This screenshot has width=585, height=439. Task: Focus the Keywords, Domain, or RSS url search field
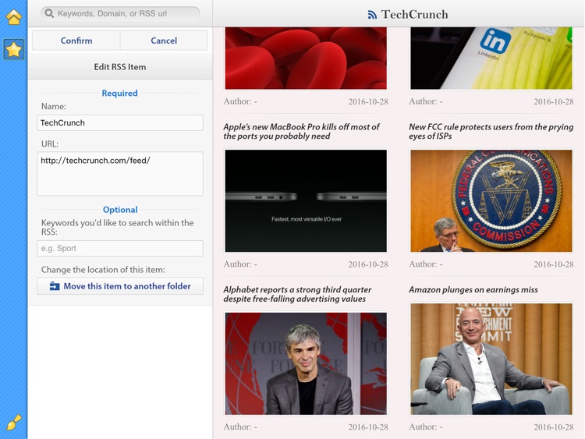coord(120,13)
